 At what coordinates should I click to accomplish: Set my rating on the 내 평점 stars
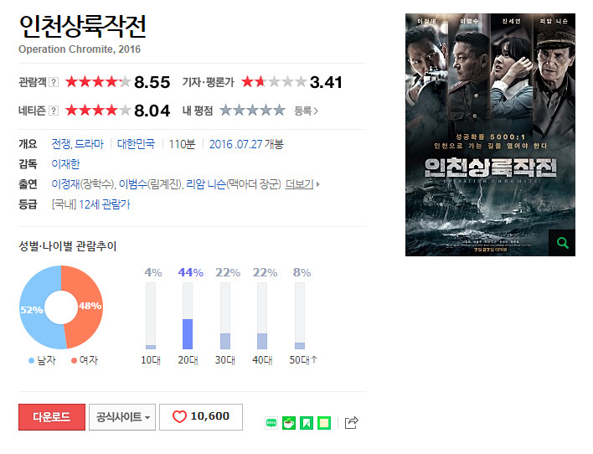point(252,111)
